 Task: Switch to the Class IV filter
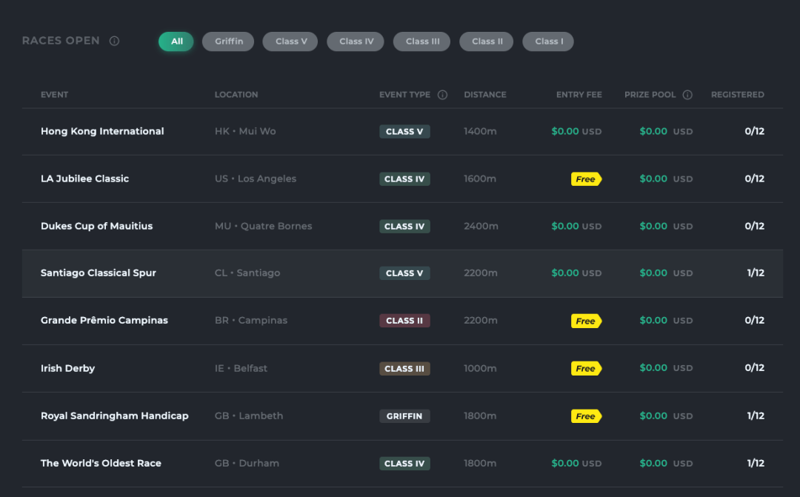[x=356, y=41]
